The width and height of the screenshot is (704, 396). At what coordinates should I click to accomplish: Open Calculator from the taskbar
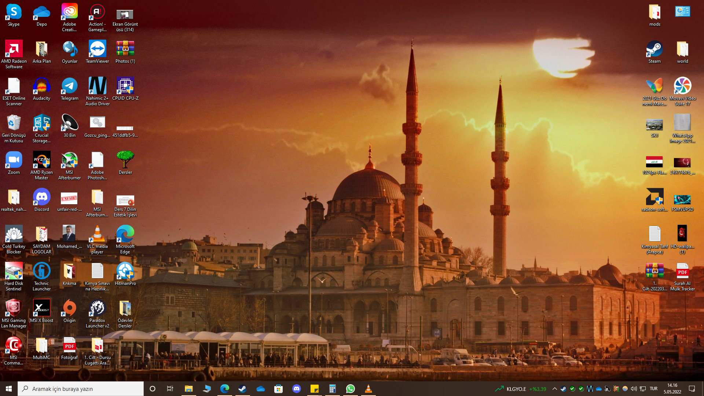pos(333,389)
